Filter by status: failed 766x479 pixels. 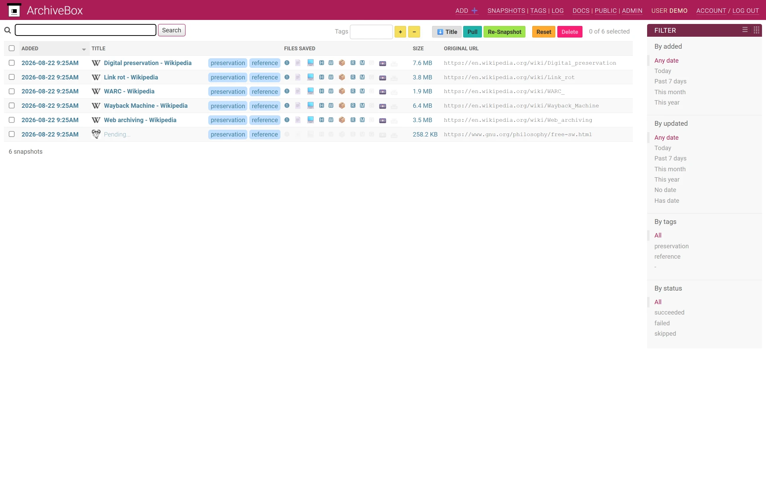(662, 323)
